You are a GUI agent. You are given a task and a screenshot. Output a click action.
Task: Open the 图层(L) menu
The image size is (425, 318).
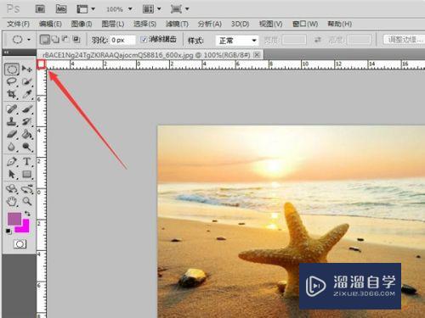point(113,24)
